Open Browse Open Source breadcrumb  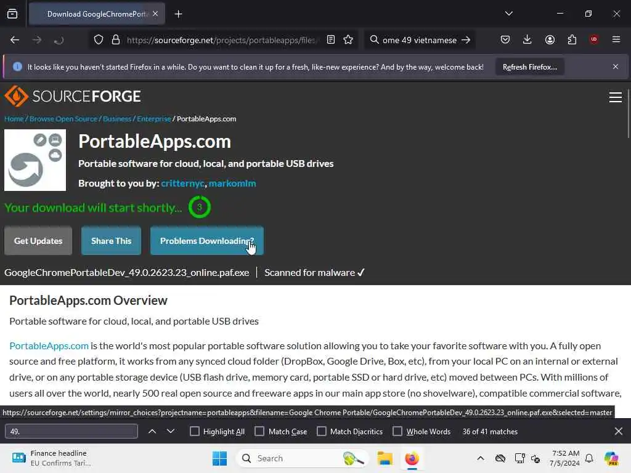tap(63, 119)
